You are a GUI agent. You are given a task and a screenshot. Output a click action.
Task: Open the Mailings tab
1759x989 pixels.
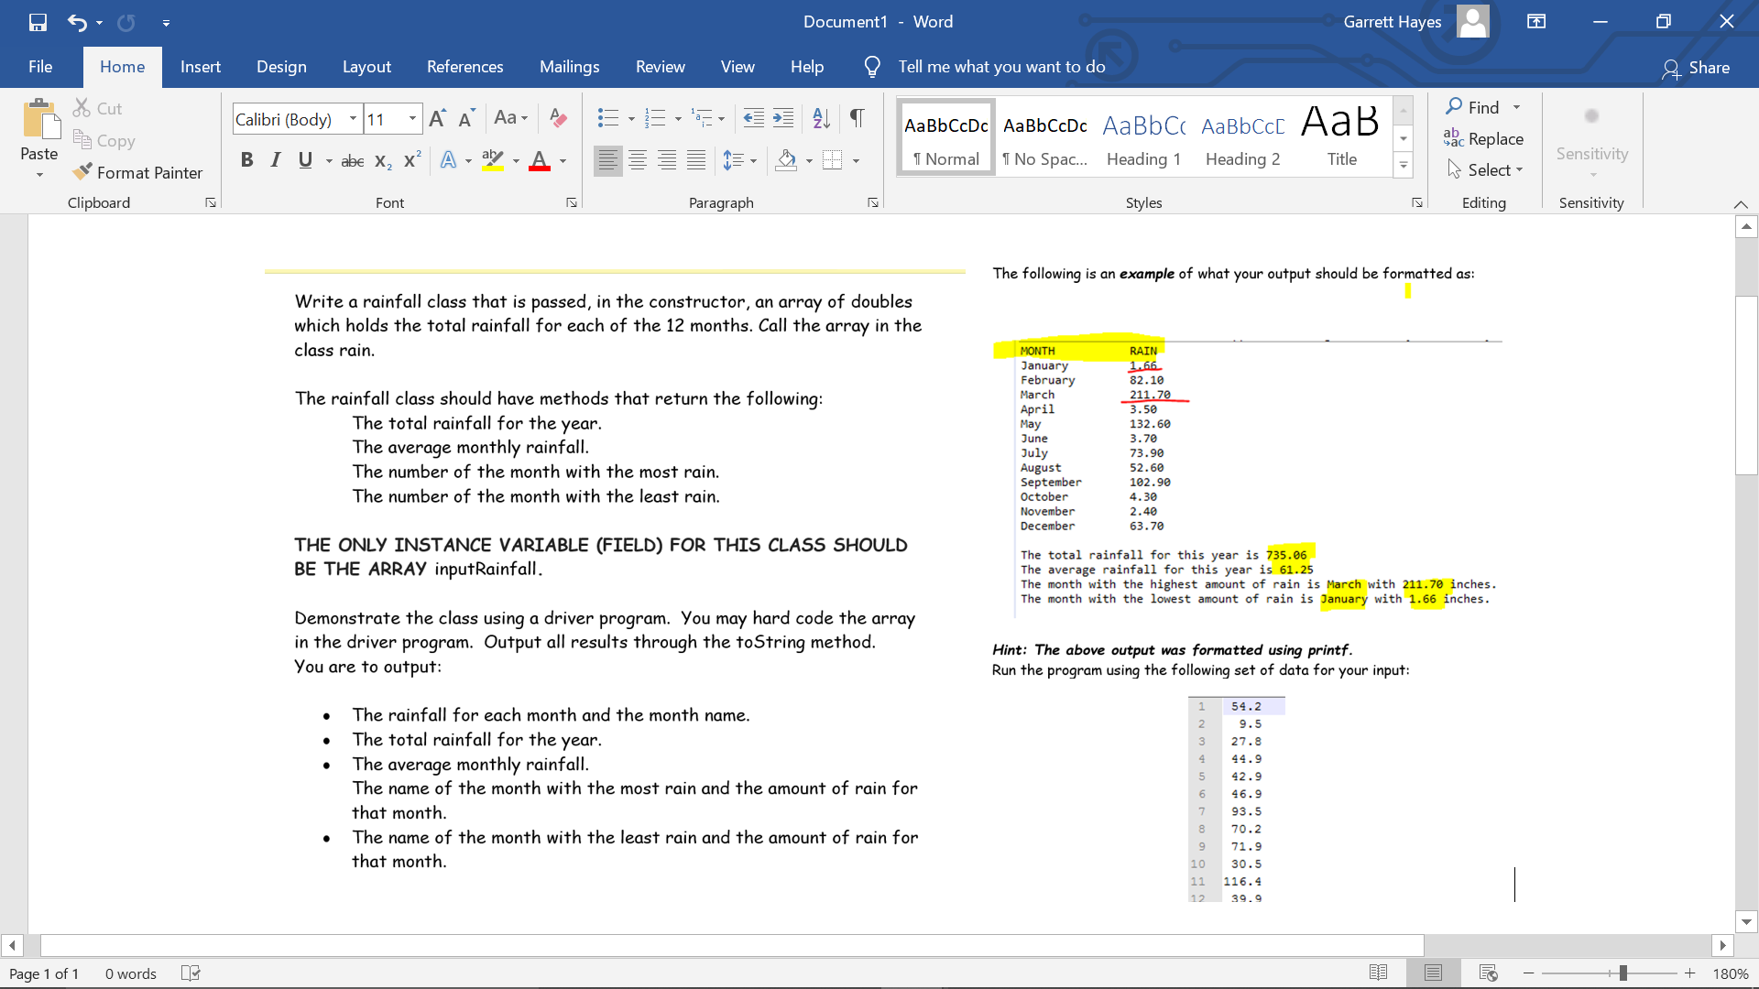point(569,66)
